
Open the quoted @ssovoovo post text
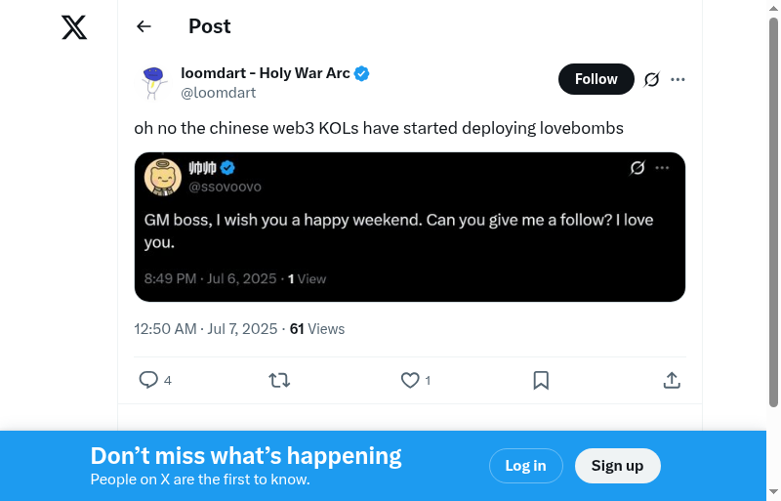[398, 230]
